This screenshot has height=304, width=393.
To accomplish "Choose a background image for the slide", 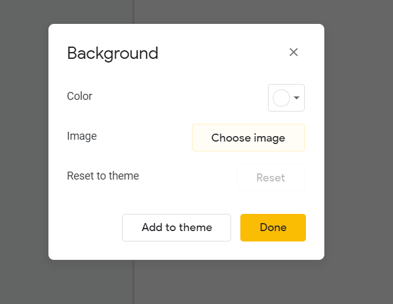I will 248,137.
